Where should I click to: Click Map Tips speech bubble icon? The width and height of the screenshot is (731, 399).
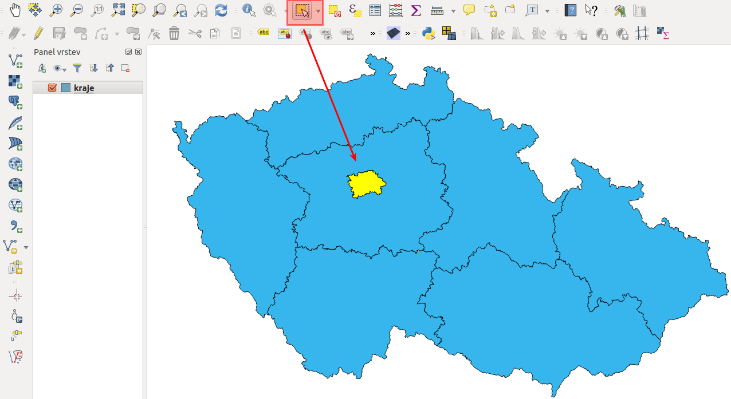(469, 10)
